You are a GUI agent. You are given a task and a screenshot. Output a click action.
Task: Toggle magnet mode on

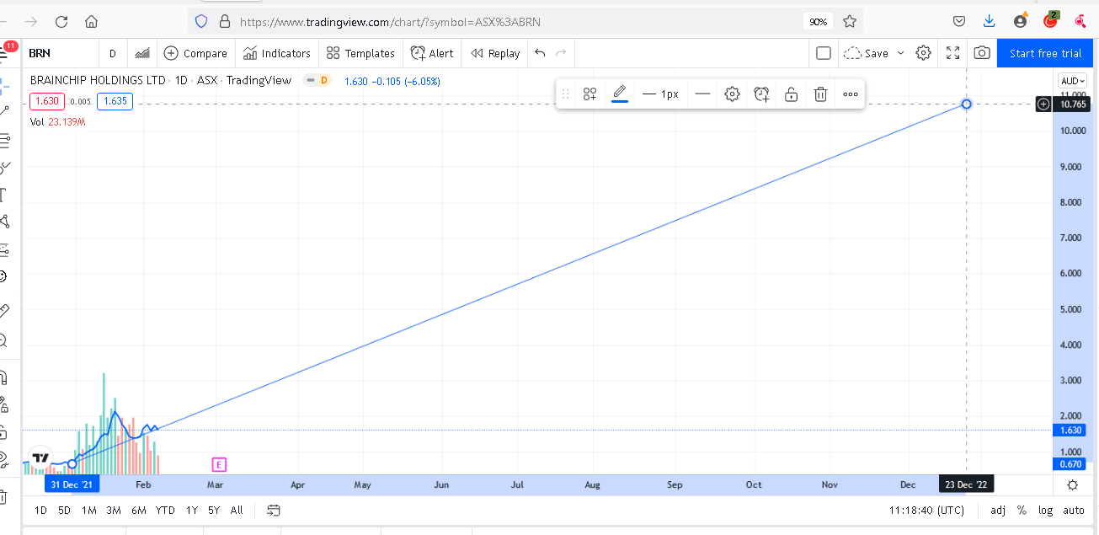tap(5, 377)
